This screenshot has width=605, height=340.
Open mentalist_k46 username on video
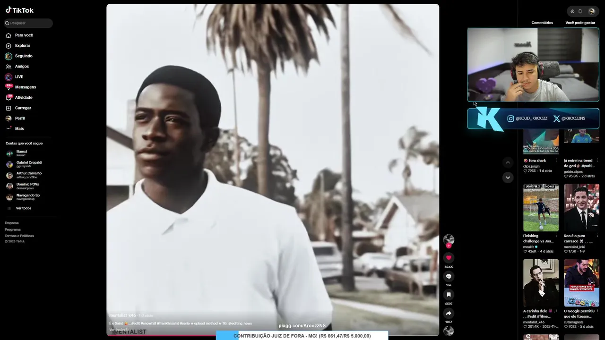click(x=122, y=315)
